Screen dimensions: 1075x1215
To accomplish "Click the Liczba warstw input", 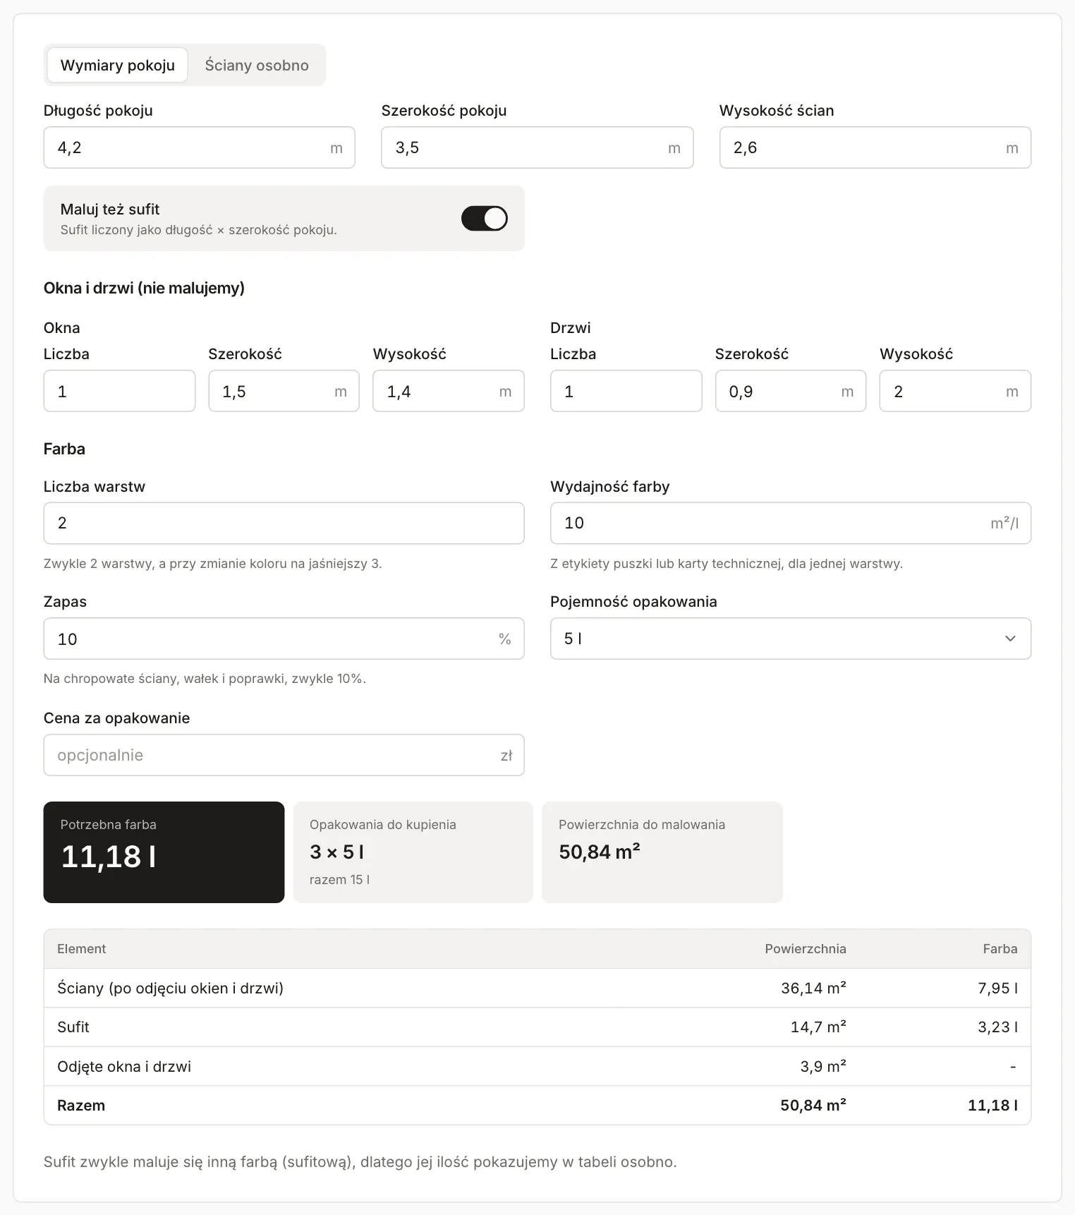I will pyautogui.click(x=284, y=523).
